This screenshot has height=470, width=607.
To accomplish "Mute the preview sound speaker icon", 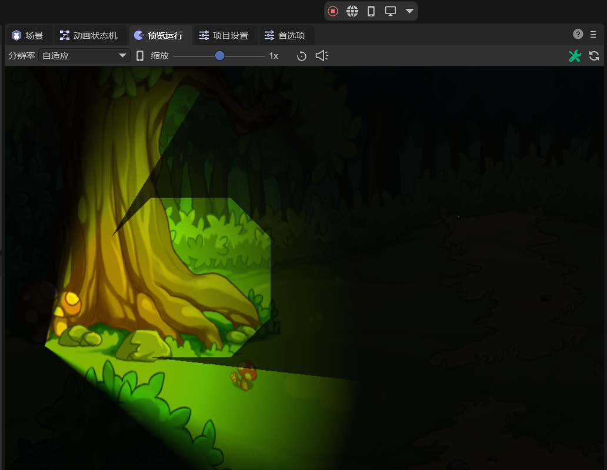I will pyautogui.click(x=322, y=56).
